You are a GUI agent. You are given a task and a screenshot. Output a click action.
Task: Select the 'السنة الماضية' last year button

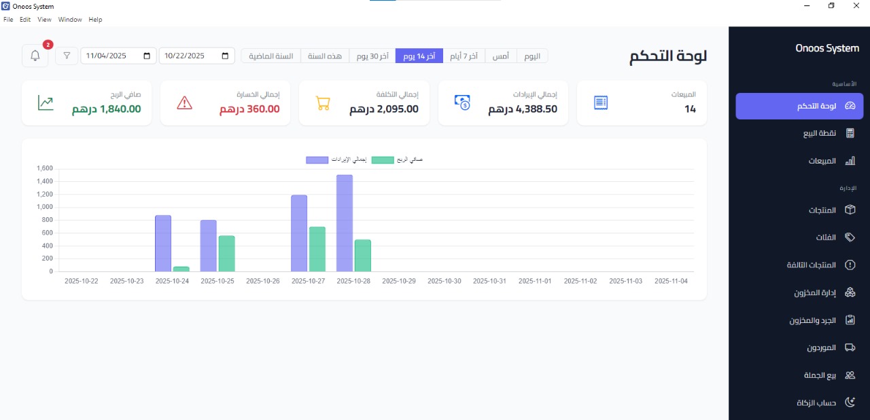(x=271, y=56)
